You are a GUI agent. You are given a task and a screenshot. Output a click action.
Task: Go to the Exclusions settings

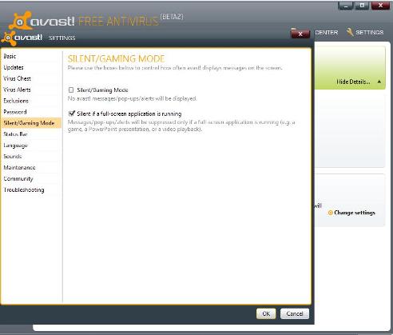(31, 101)
